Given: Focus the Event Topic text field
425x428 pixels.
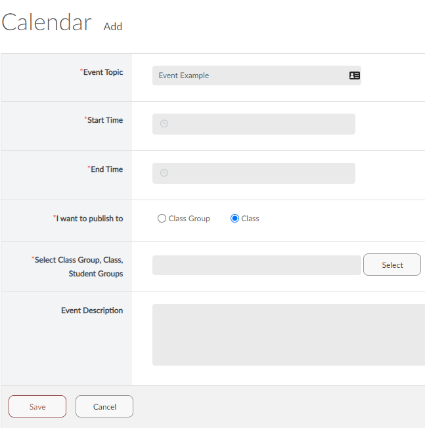Looking at the screenshot, I should [x=257, y=75].
